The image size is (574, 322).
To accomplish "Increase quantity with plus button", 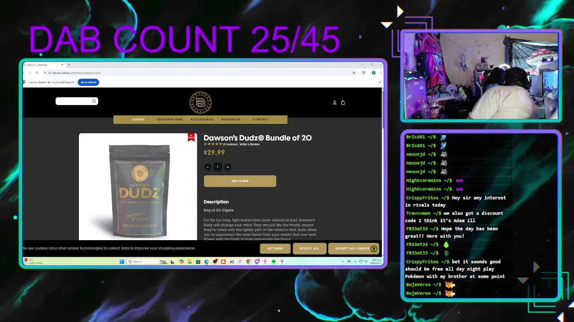I will [x=227, y=167].
